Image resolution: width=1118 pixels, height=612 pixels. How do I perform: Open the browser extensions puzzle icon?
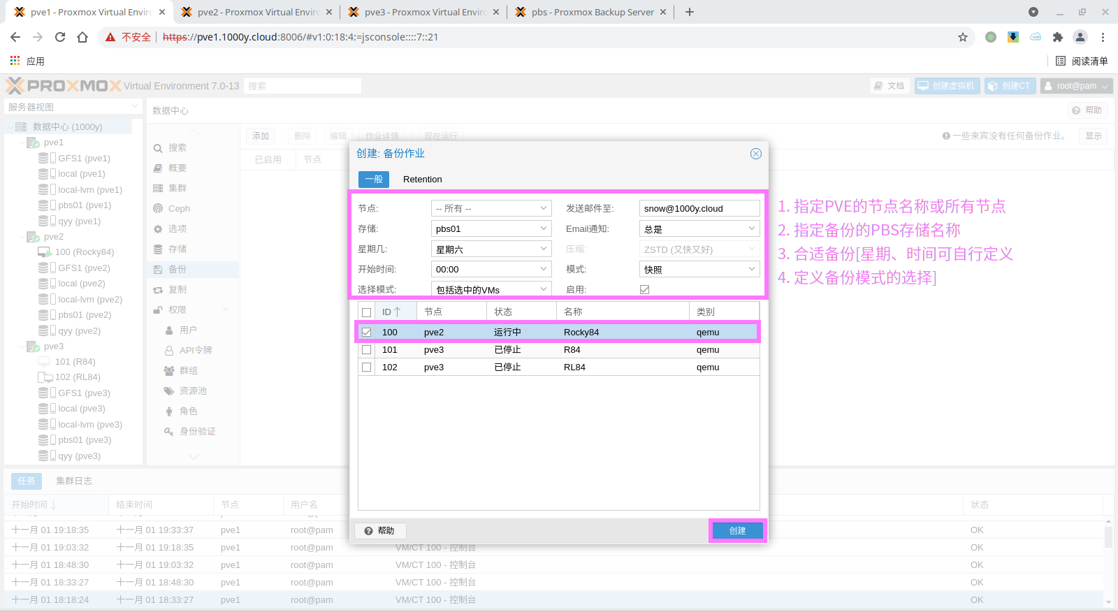tap(1057, 37)
